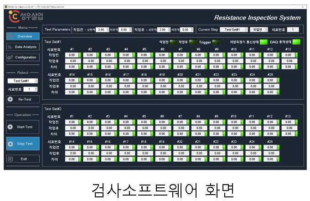Click the Exit door icon

coord(10,159)
